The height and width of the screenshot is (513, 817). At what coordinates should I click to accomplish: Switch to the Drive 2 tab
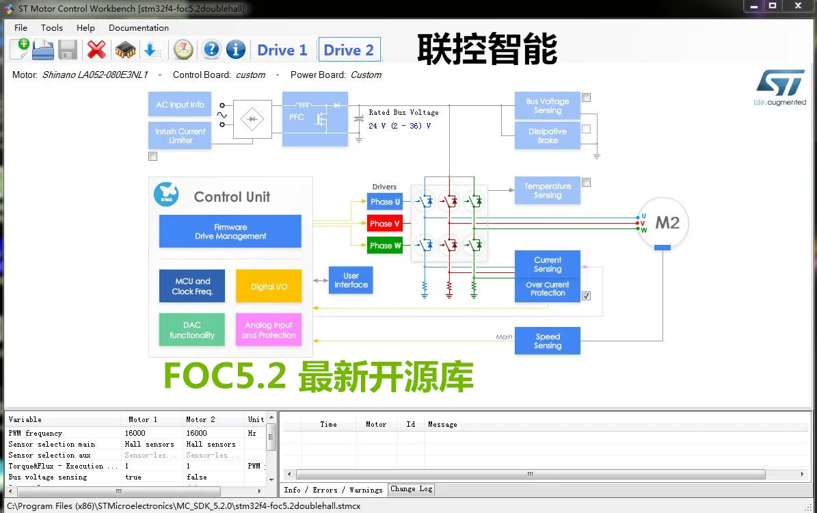[x=349, y=50]
